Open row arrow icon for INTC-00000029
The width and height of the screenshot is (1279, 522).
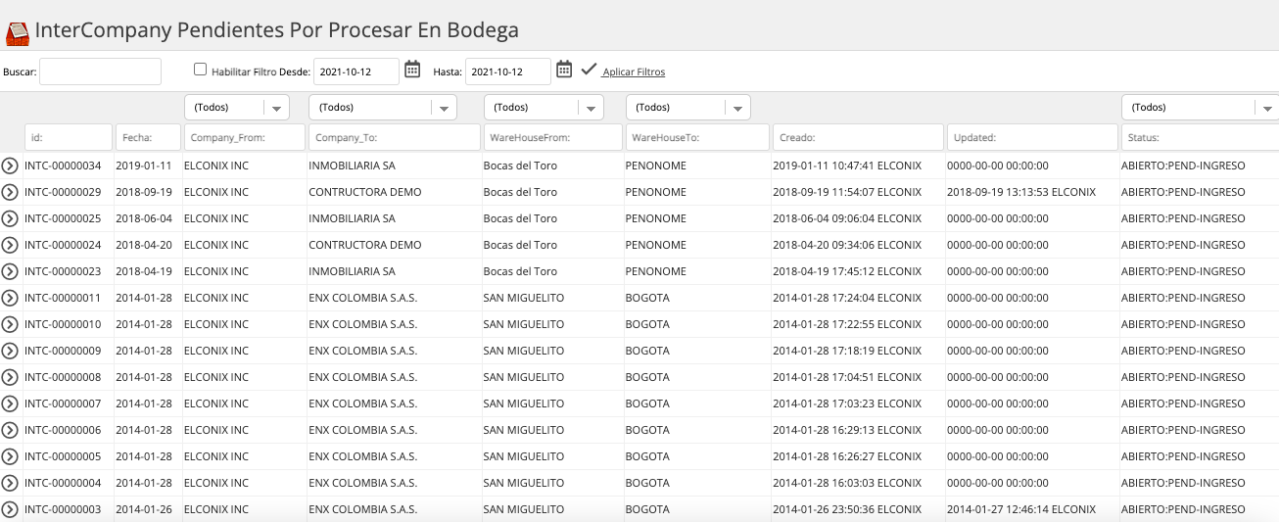point(10,192)
